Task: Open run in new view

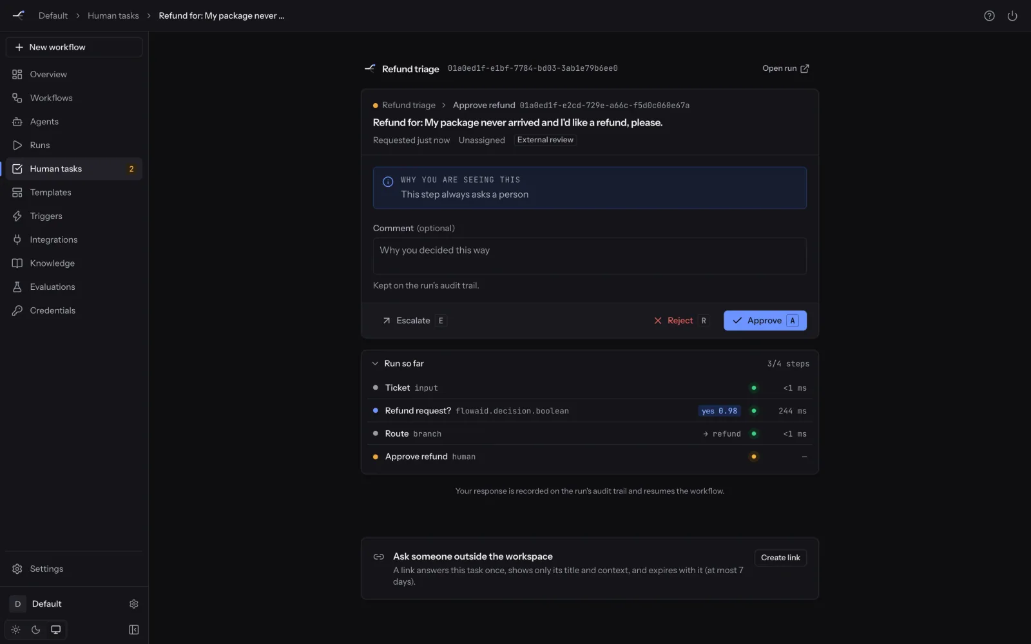Action: tap(785, 68)
